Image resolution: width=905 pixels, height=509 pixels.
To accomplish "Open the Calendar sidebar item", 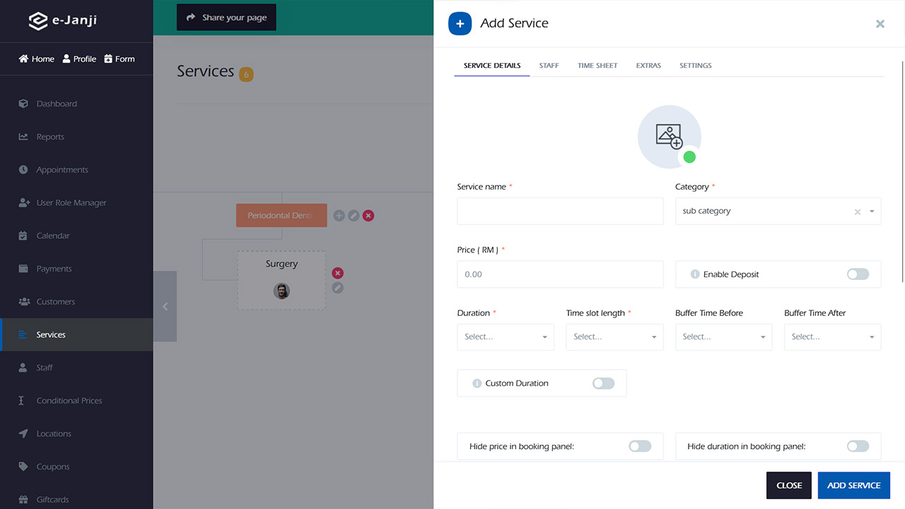I will (x=76, y=236).
